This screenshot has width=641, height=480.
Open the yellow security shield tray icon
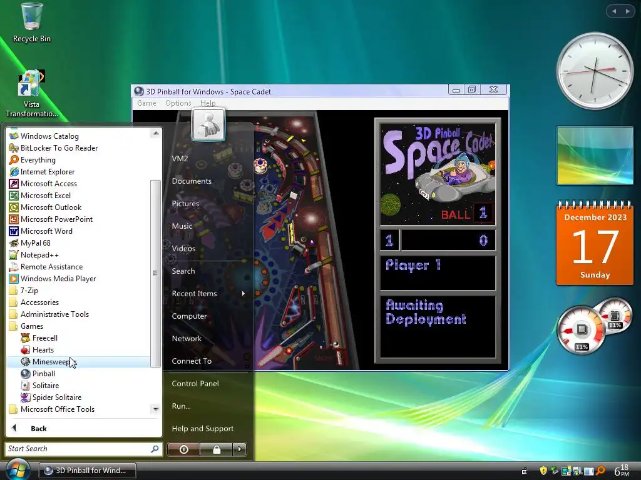[543, 471]
